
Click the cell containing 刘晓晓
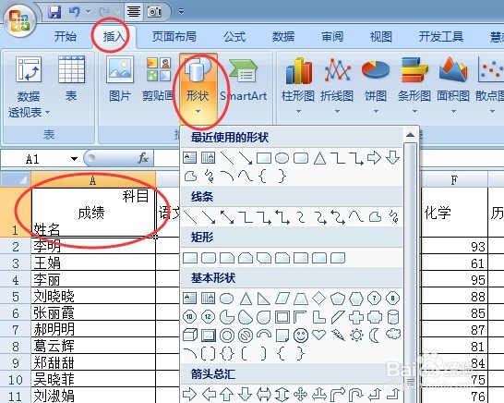(x=93, y=296)
